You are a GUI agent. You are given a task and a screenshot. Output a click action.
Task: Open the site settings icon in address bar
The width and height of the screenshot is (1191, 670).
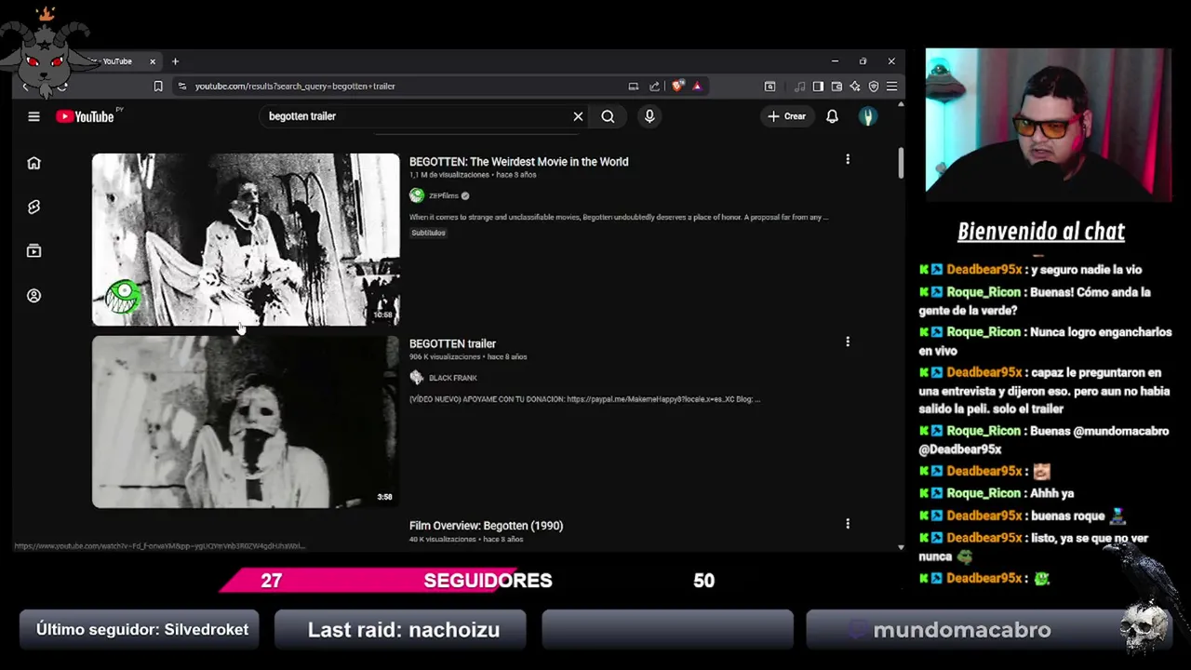pyautogui.click(x=182, y=86)
